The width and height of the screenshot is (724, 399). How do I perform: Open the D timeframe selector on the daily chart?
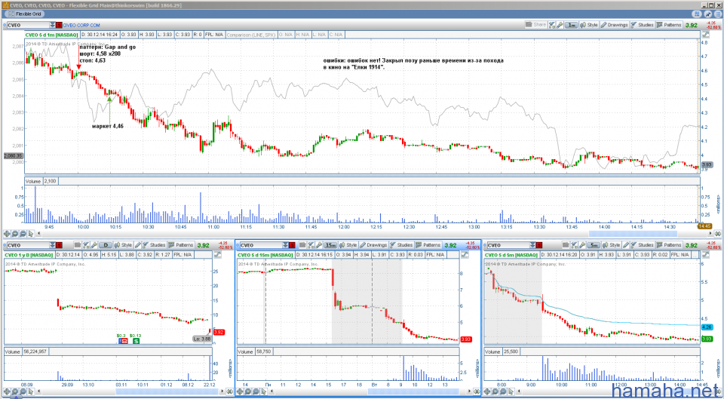tap(106, 245)
